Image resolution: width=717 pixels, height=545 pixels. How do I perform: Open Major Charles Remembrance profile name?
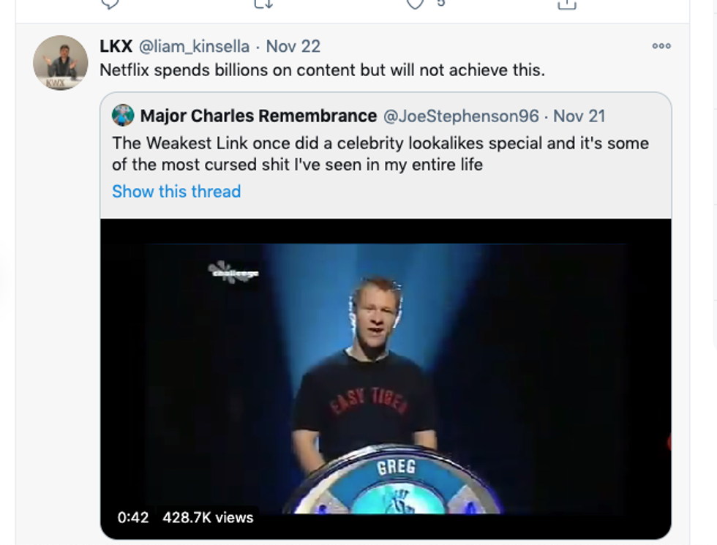pyautogui.click(x=258, y=116)
